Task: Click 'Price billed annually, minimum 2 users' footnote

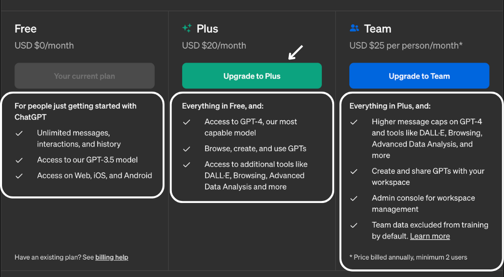Action: click(x=408, y=257)
